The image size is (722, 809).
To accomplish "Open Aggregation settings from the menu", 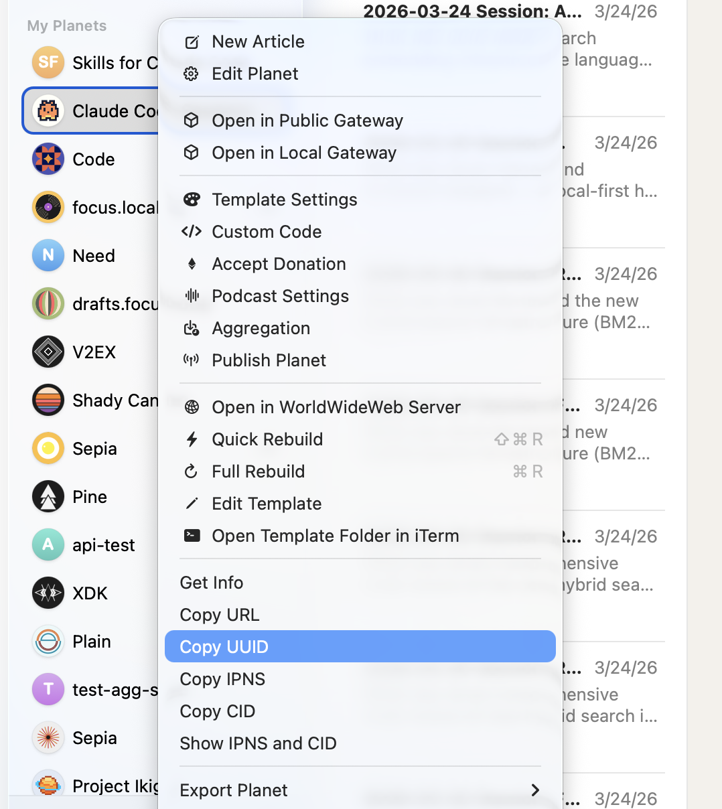I will pyautogui.click(x=261, y=328).
